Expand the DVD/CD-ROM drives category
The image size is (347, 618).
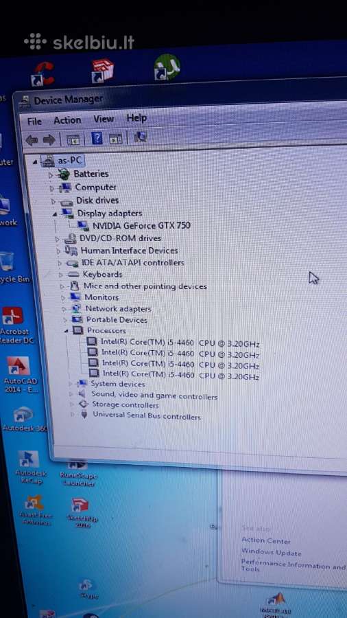[x=57, y=239]
